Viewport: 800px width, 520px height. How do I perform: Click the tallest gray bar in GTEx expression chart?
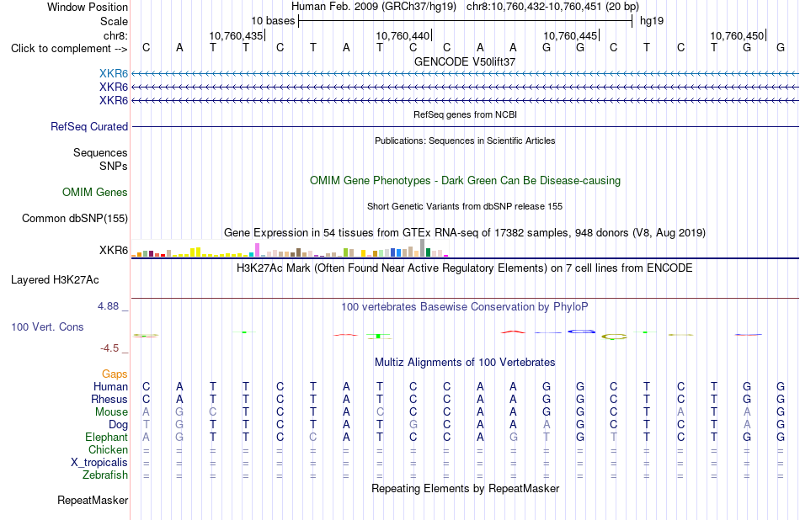[x=423, y=247]
